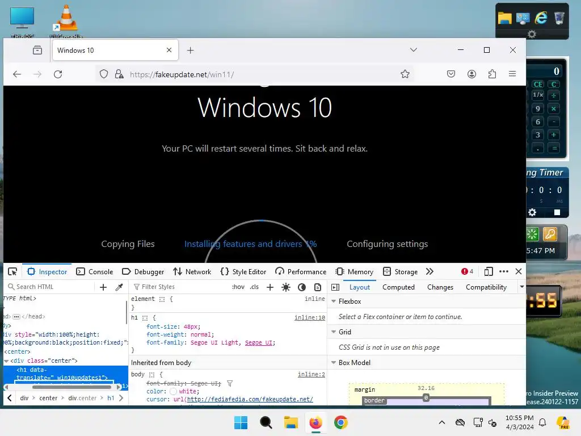The image size is (581, 436).
Task: Open the Firefox account icon
Action: pyautogui.click(x=471, y=74)
